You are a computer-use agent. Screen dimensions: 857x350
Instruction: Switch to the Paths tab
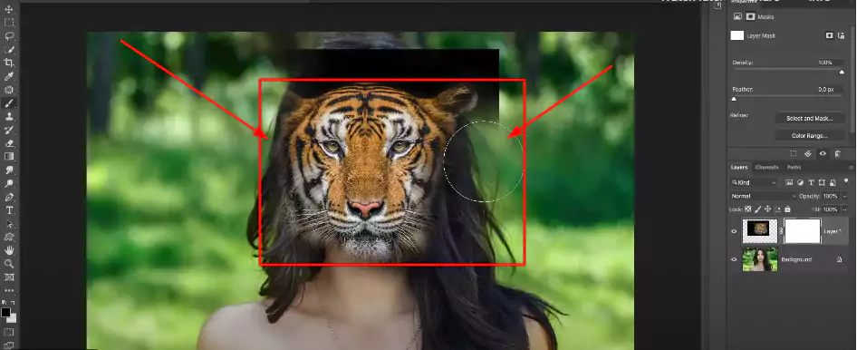794,168
